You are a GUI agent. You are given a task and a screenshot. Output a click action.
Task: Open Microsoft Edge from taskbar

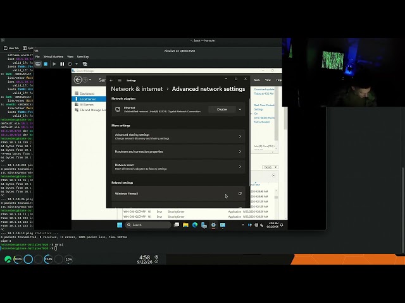(x=195, y=225)
